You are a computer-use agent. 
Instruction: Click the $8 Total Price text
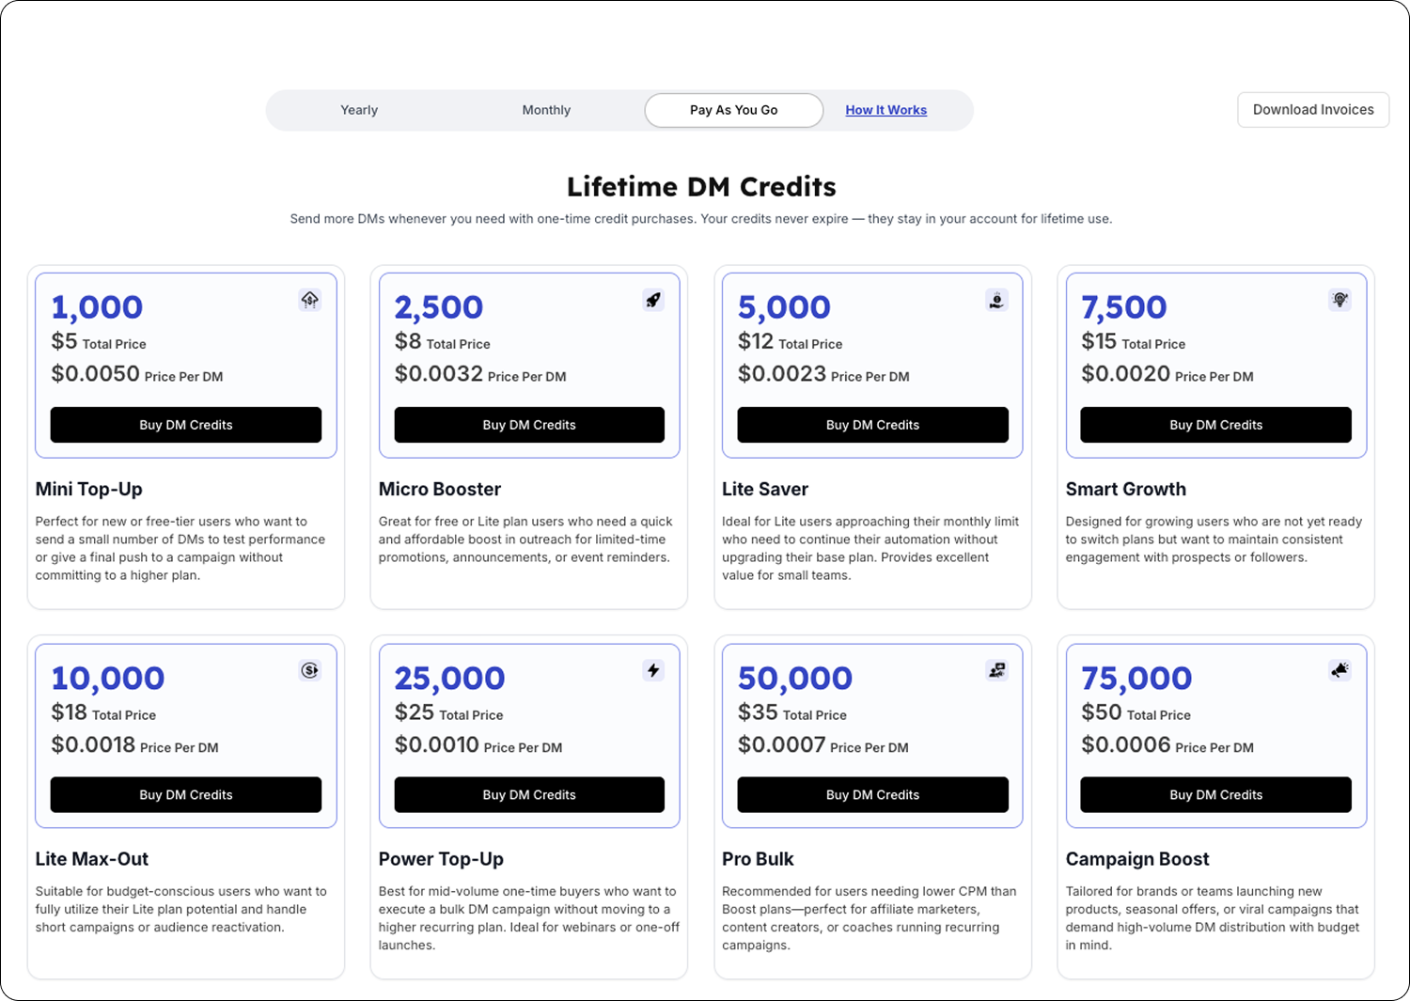[443, 342]
